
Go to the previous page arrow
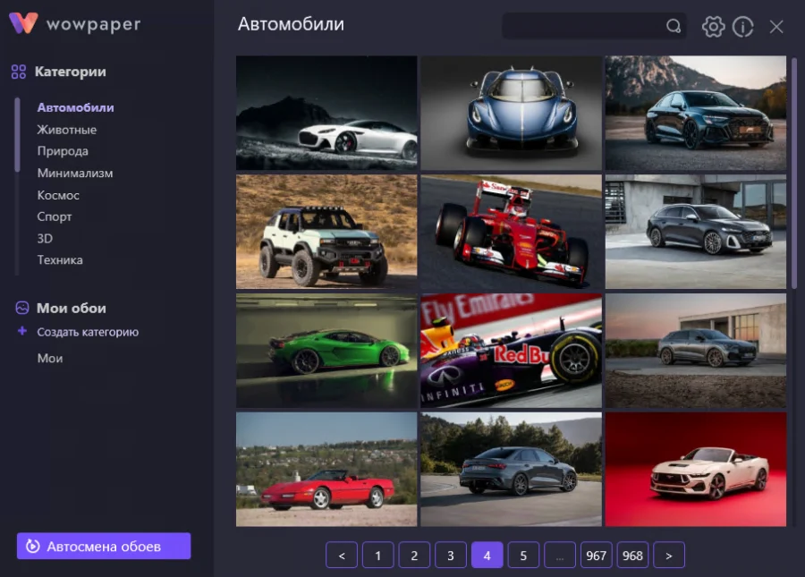[342, 556]
